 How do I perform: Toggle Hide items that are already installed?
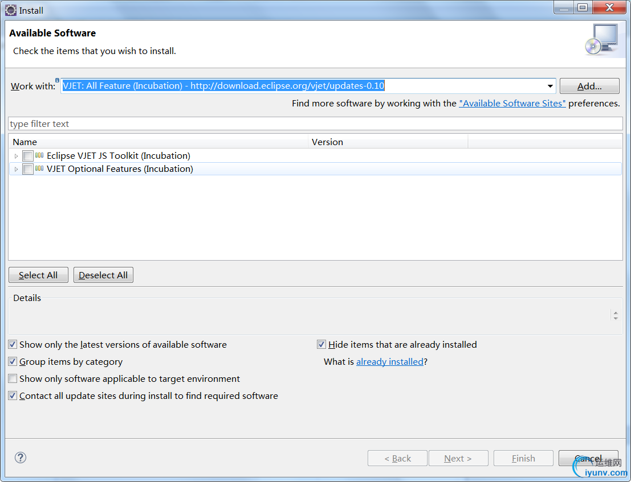321,345
